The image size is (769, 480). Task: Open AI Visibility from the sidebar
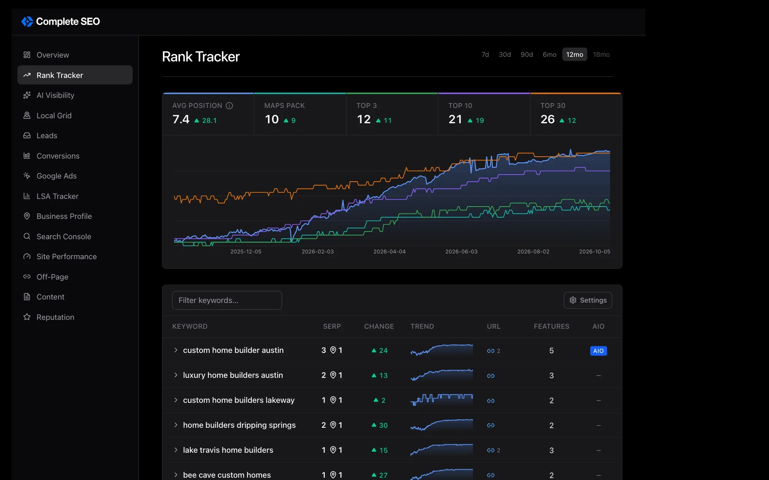point(75,95)
